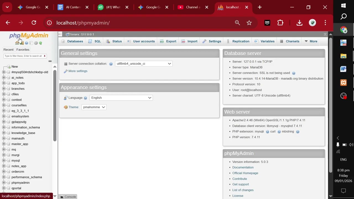The image size is (354, 199).
Task: Open the navigation panel settings gear
Action: pyautogui.click(x=36, y=43)
